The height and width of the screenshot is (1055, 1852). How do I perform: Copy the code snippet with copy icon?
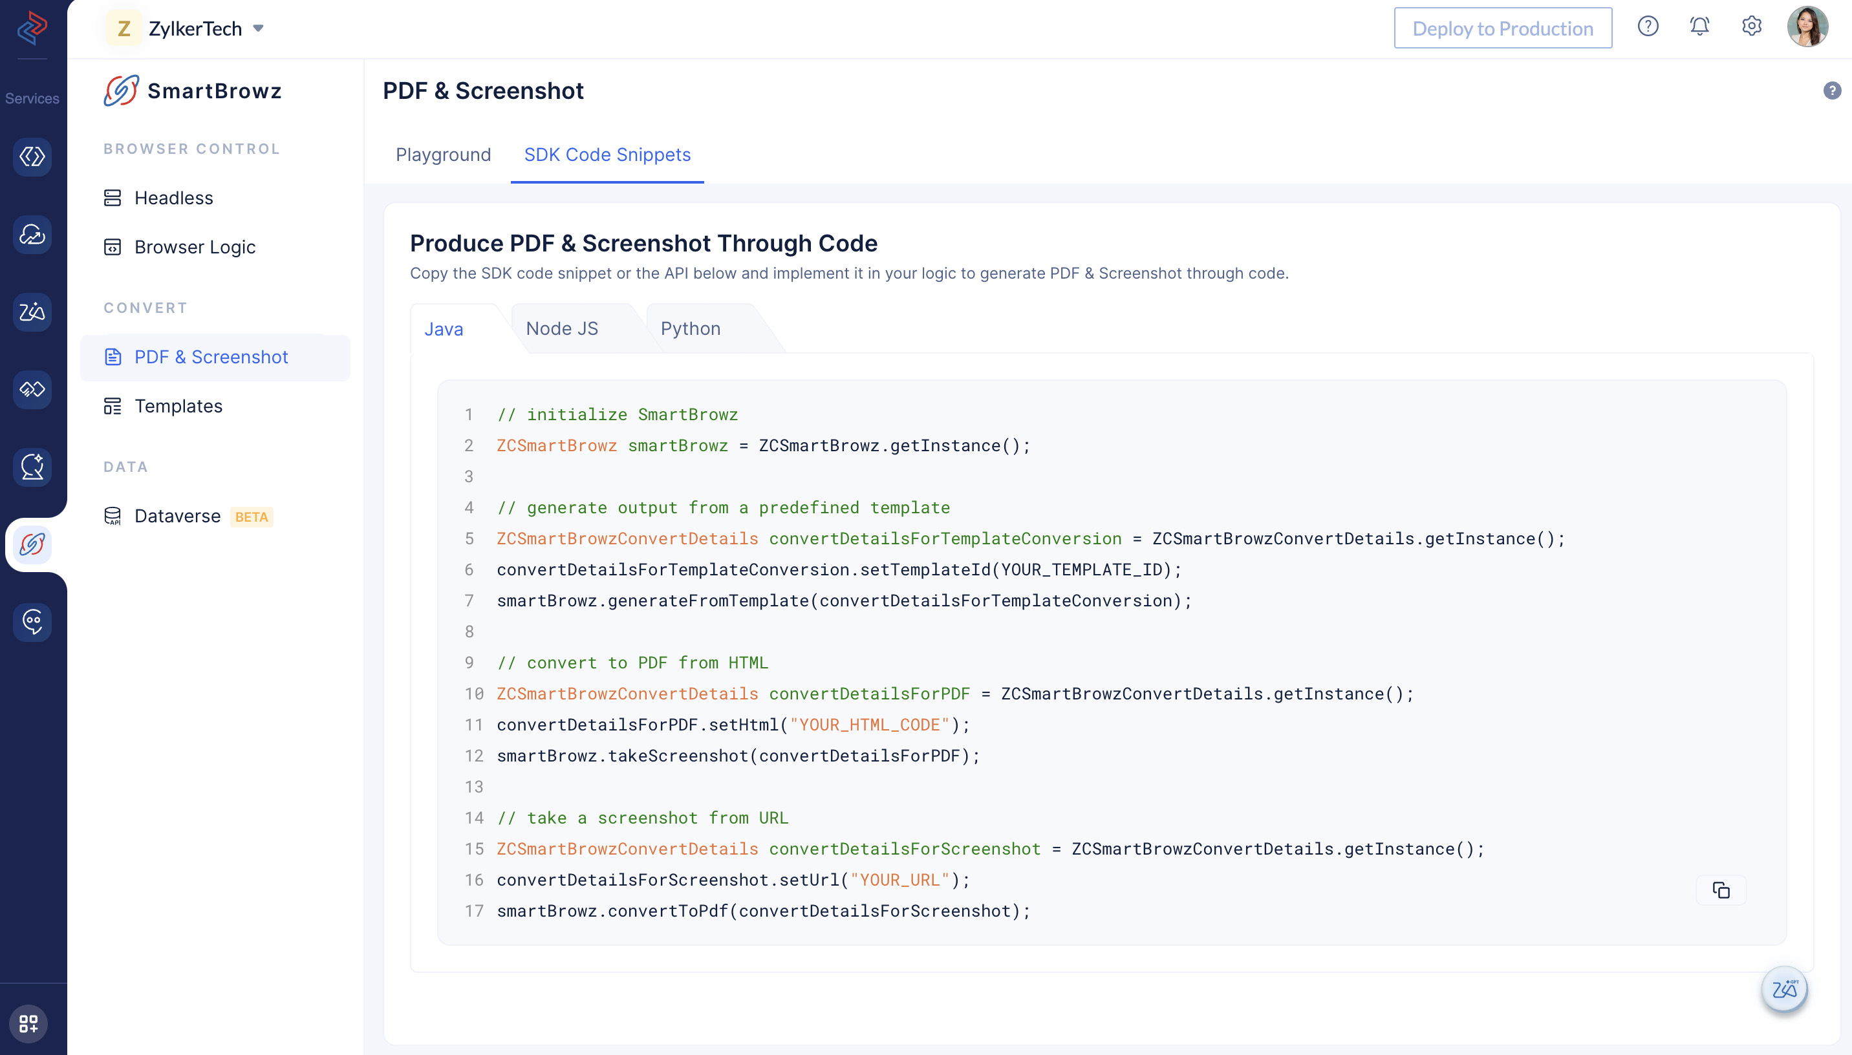coord(1721,890)
